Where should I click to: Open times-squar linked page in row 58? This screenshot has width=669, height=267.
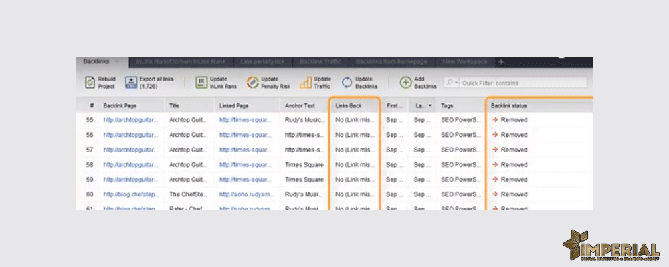pyautogui.click(x=246, y=164)
